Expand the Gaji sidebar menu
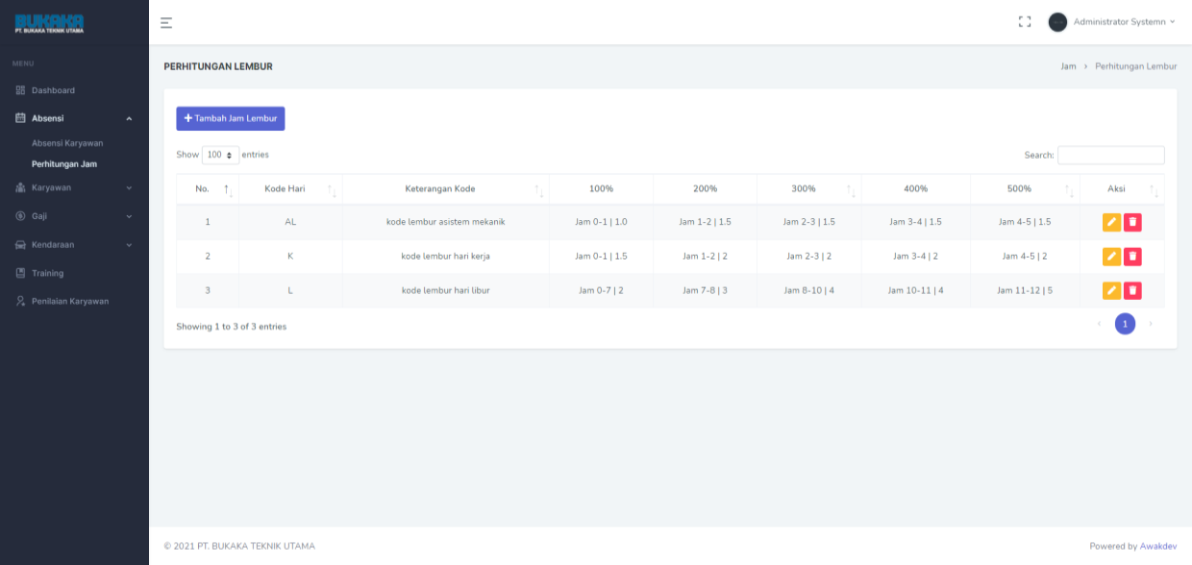 click(73, 216)
